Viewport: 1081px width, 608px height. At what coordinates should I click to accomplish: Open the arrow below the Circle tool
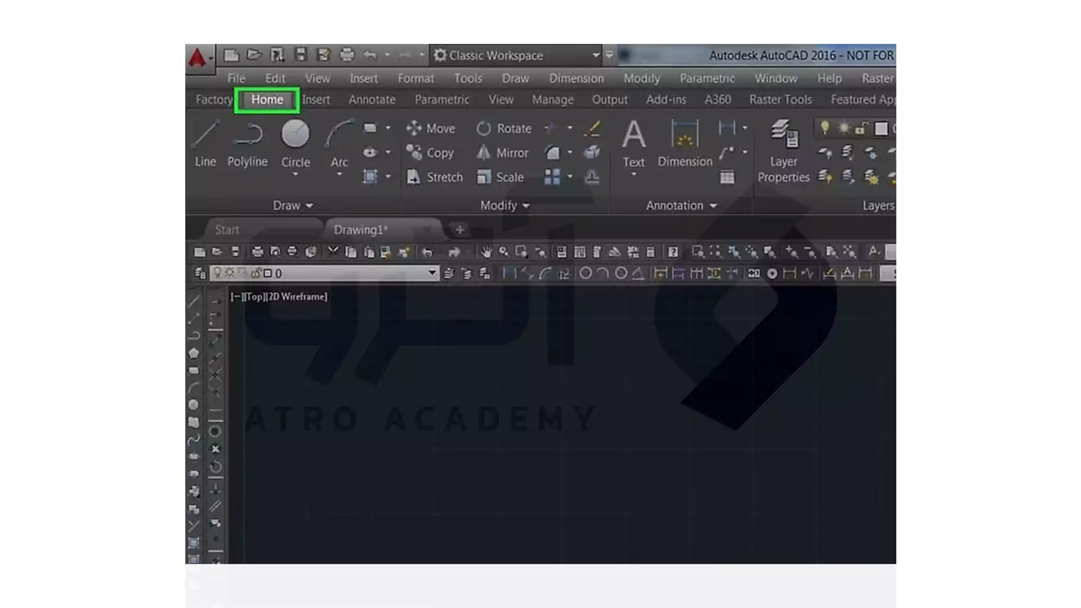coord(296,175)
